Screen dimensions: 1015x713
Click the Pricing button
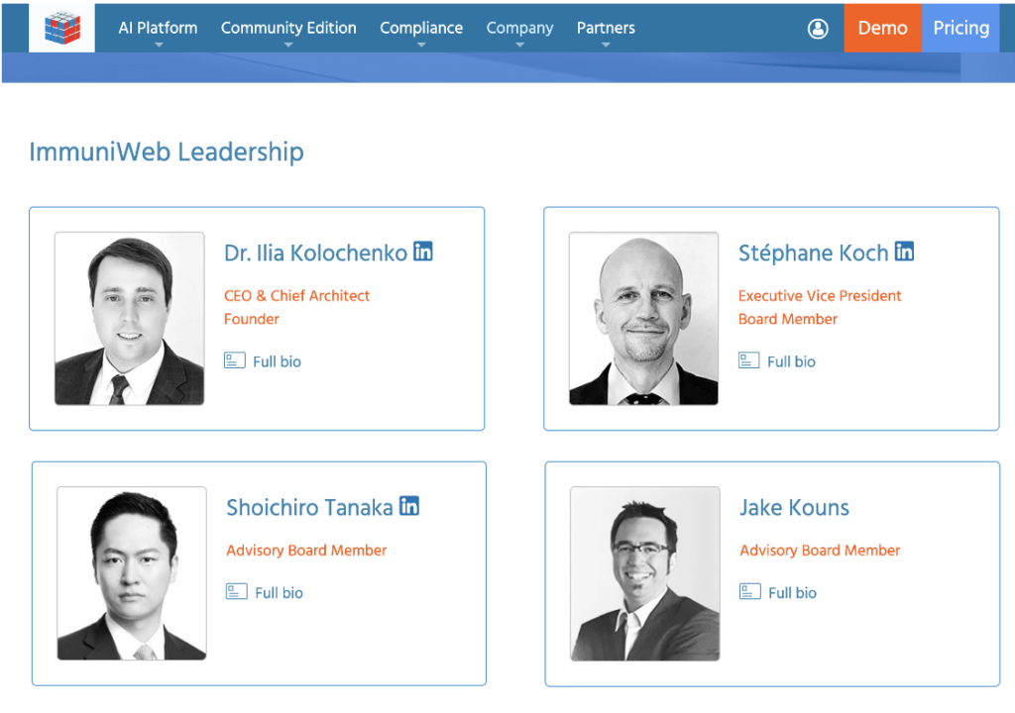(x=960, y=28)
